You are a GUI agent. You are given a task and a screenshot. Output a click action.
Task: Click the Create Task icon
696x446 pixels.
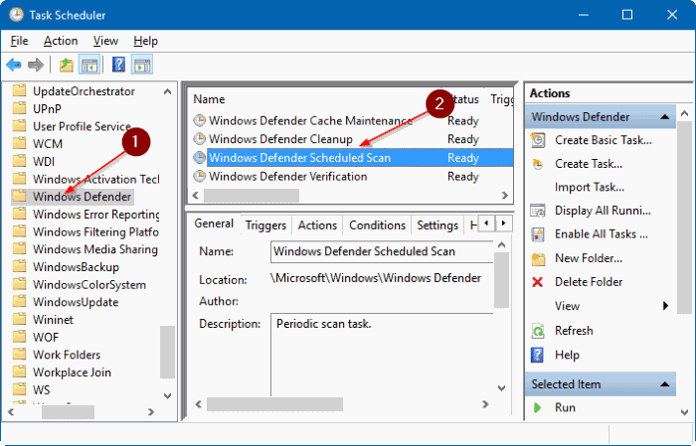tap(538, 164)
